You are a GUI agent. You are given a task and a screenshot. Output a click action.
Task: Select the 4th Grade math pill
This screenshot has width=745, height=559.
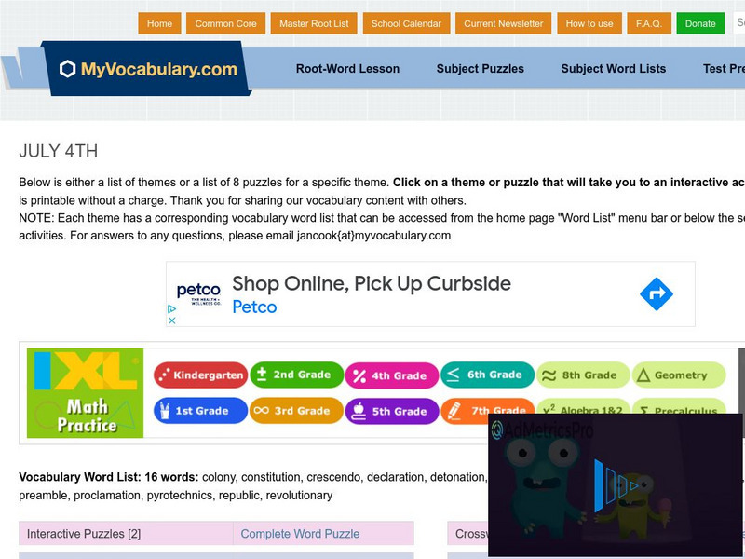(x=392, y=375)
